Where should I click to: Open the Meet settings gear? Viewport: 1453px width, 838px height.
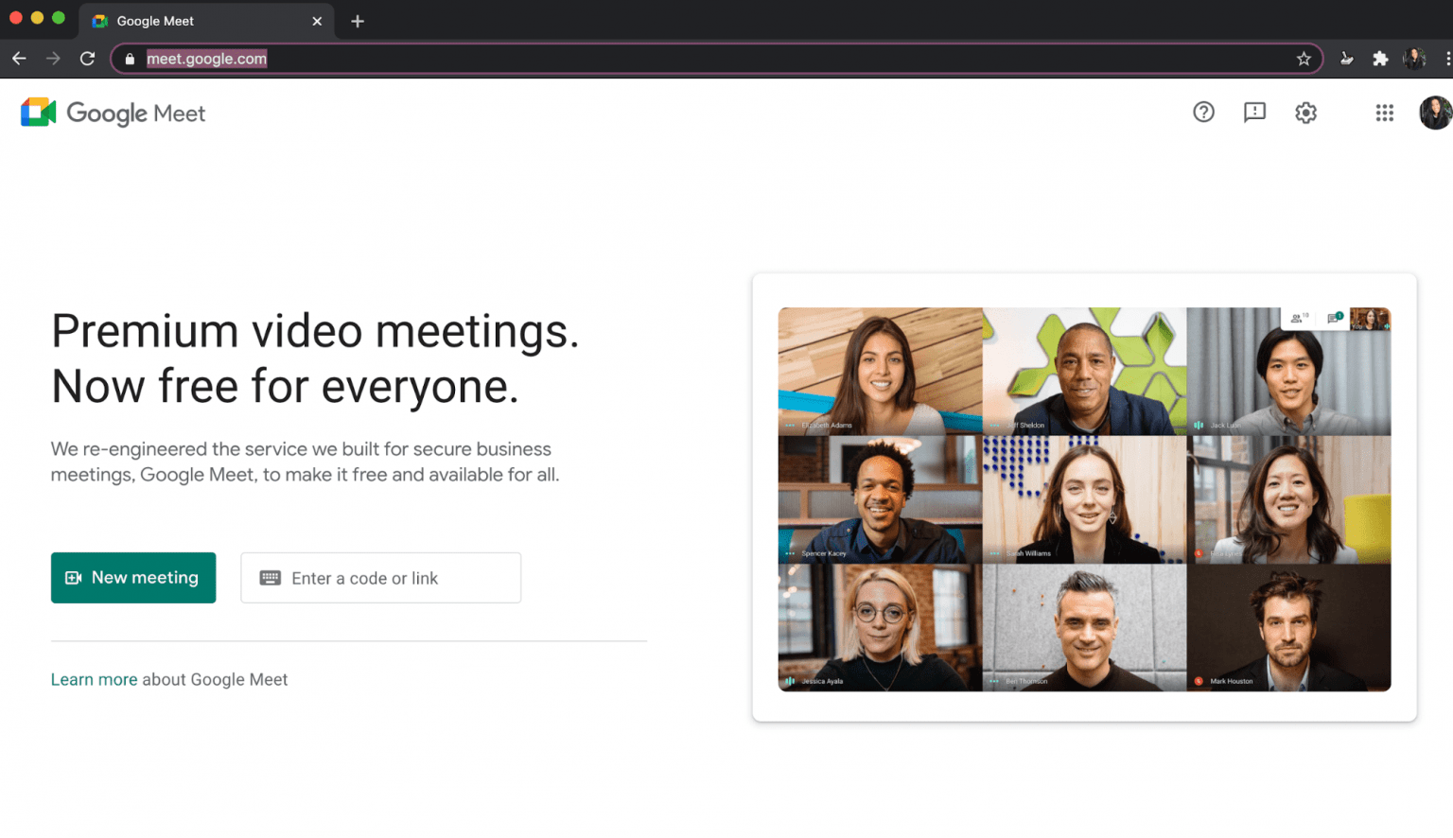tap(1305, 113)
